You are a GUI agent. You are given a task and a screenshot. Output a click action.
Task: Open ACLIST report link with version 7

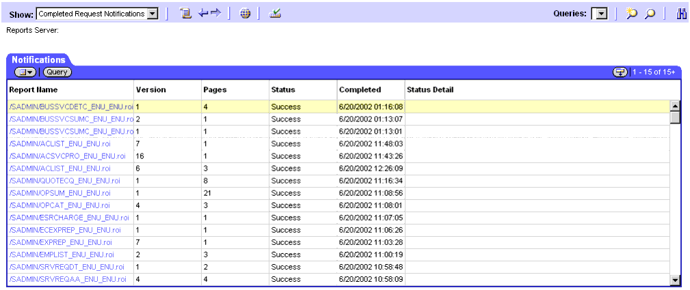tap(60, 144)
